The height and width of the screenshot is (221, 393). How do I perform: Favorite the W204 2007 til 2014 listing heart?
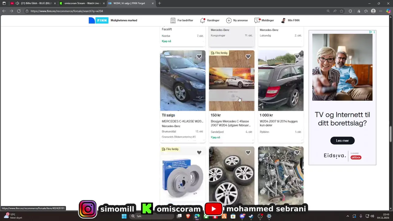297,56
